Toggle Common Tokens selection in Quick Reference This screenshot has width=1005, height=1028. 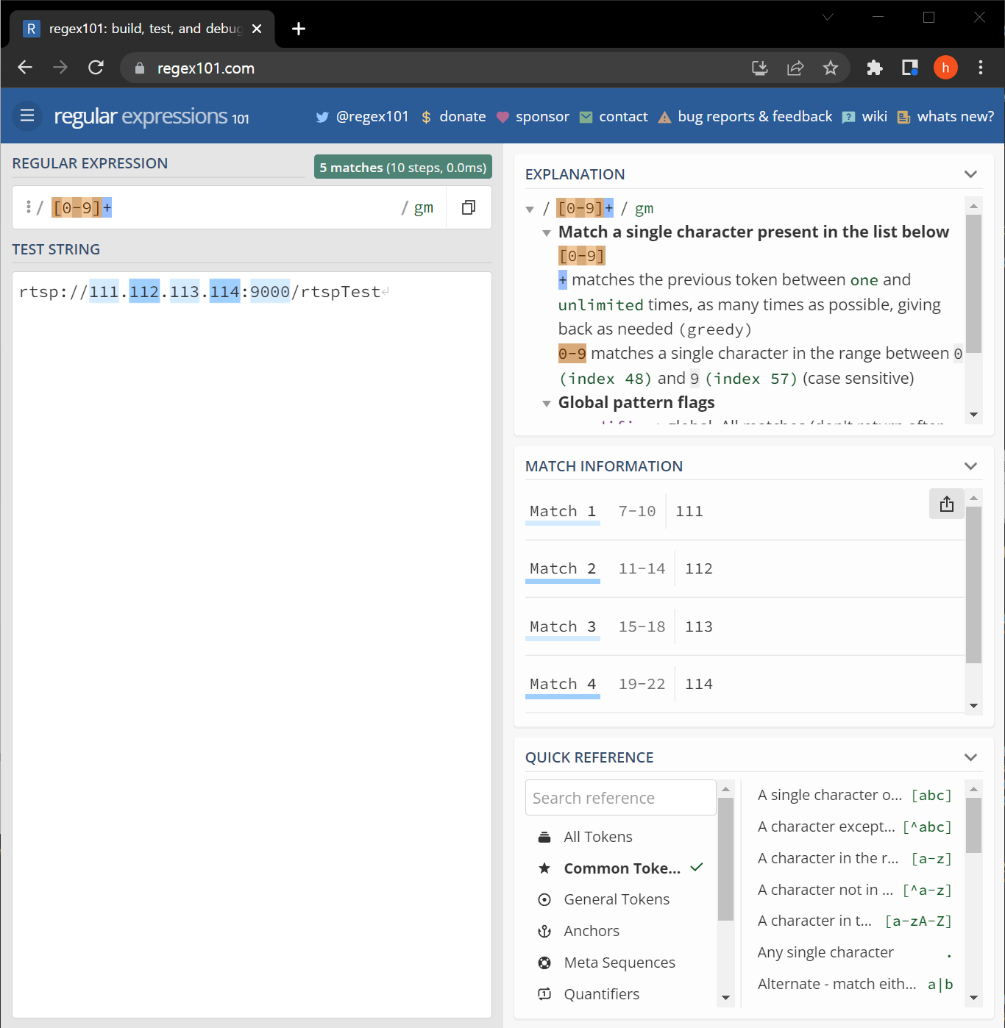point(622,868)
